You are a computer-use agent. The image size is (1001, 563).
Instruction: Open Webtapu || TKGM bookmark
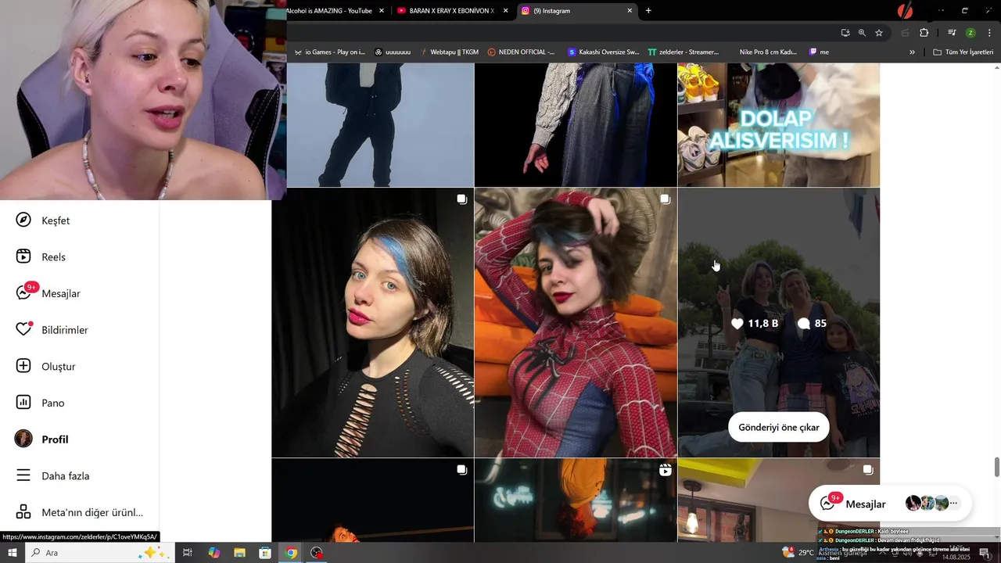coord(449,52)
